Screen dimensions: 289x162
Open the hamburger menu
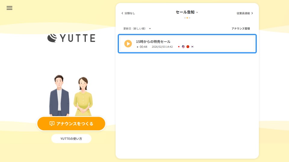click(x=9, y=8)
